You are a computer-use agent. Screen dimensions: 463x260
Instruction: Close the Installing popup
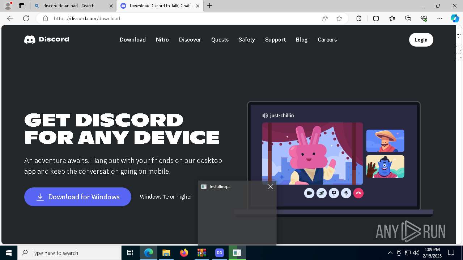click(x=271, y=187)
